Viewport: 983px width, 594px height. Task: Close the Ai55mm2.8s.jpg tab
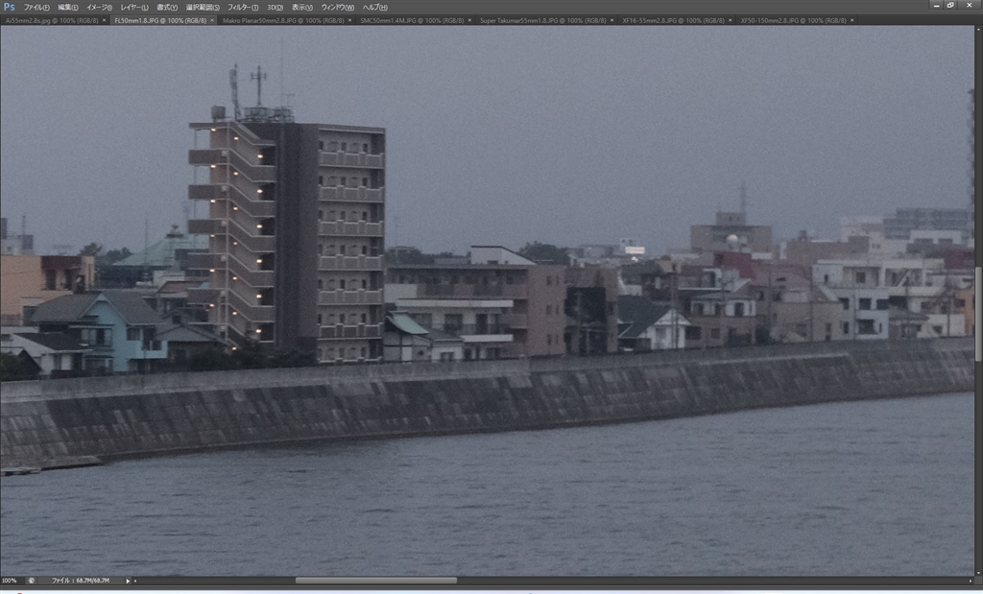[104, 21]
